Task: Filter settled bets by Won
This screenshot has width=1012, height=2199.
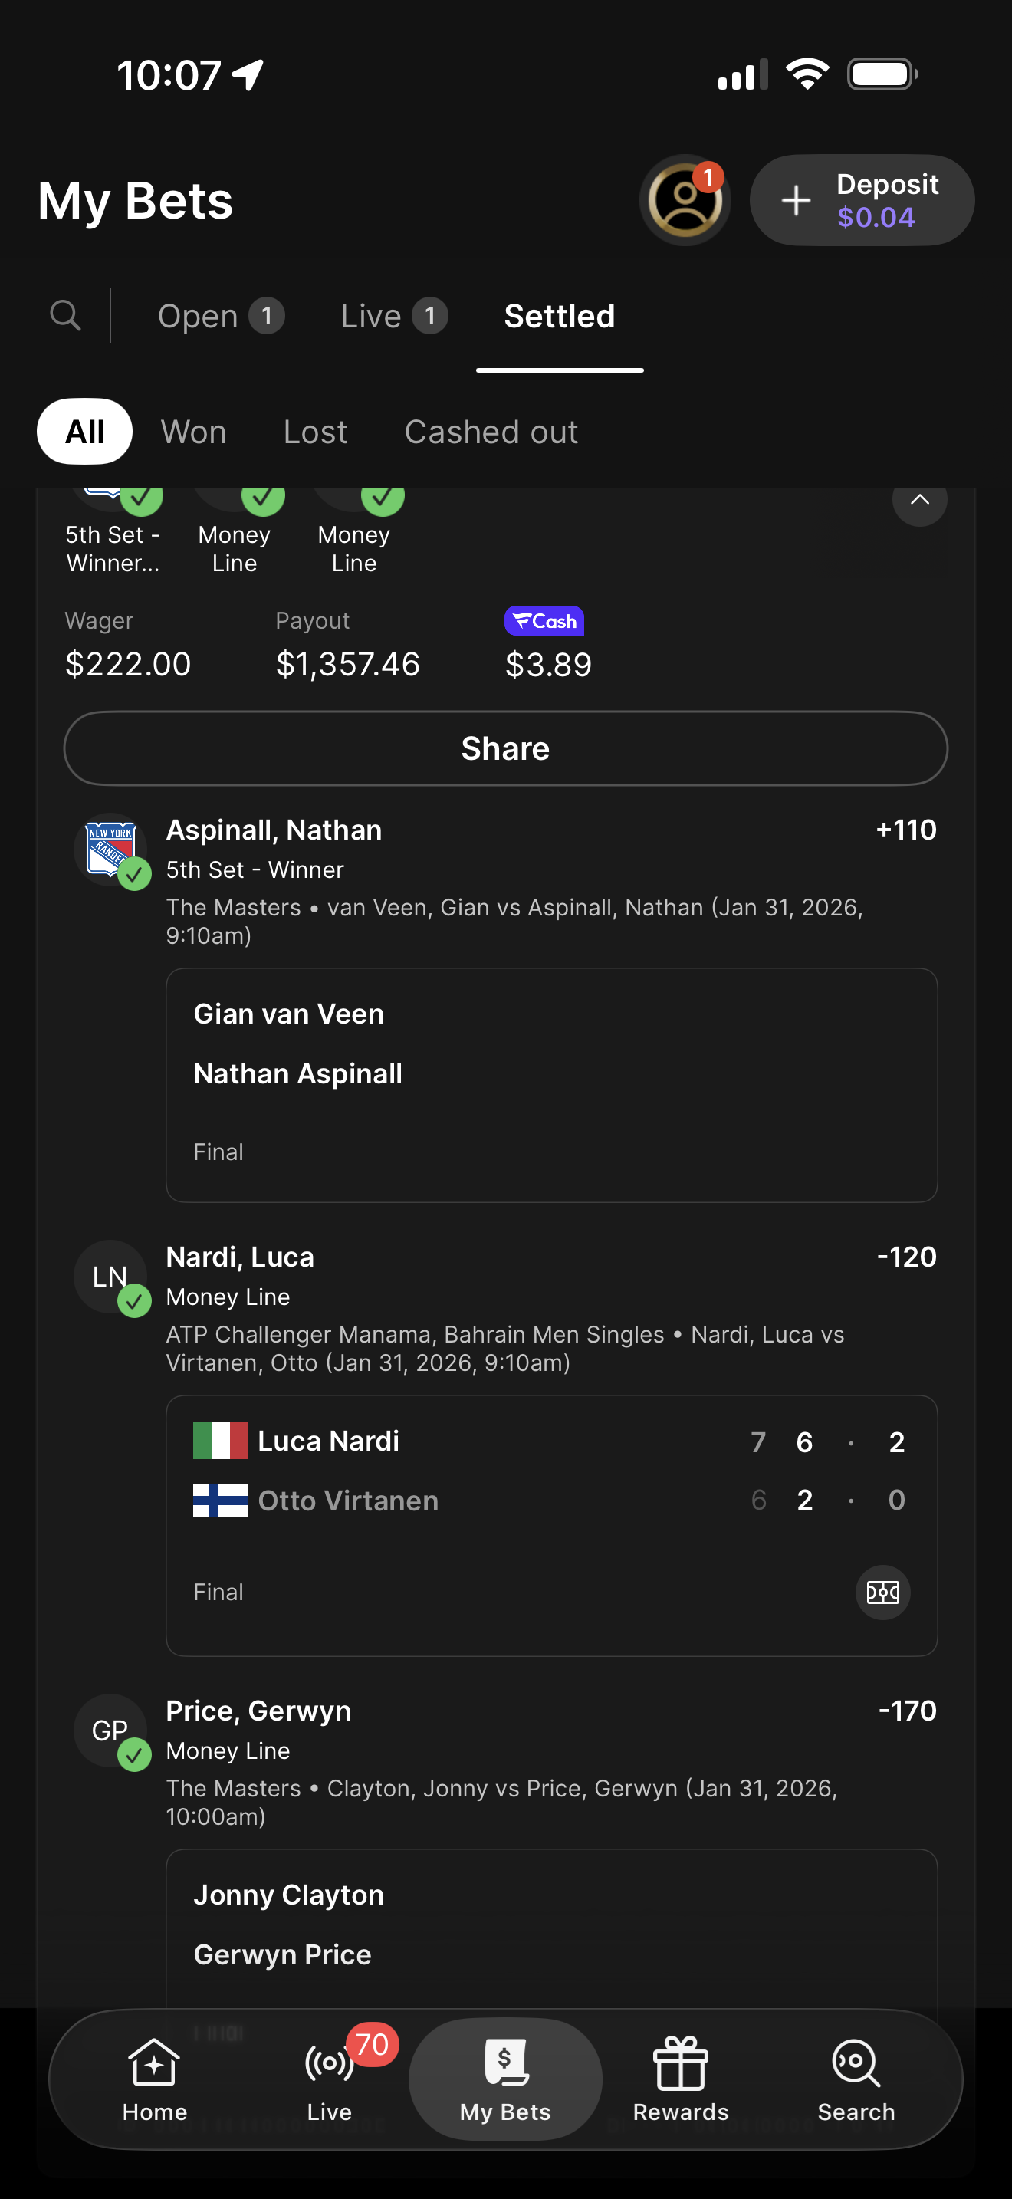Action: tap(194, 432)
